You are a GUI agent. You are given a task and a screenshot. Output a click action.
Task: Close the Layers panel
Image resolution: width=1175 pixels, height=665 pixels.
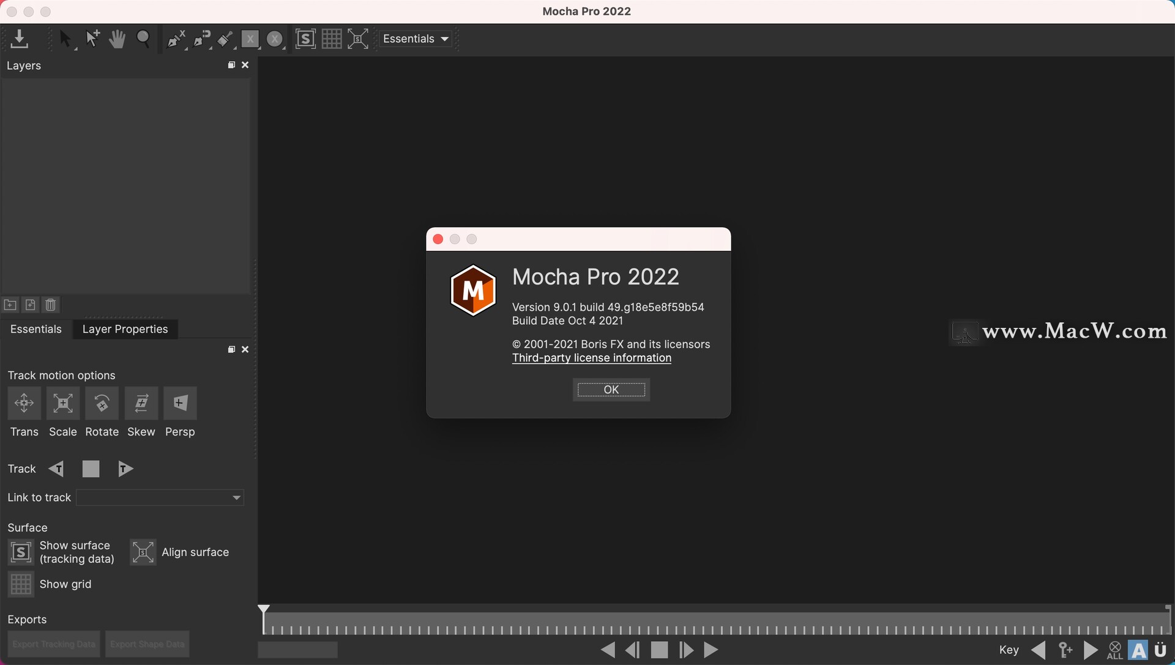(245, 65)
